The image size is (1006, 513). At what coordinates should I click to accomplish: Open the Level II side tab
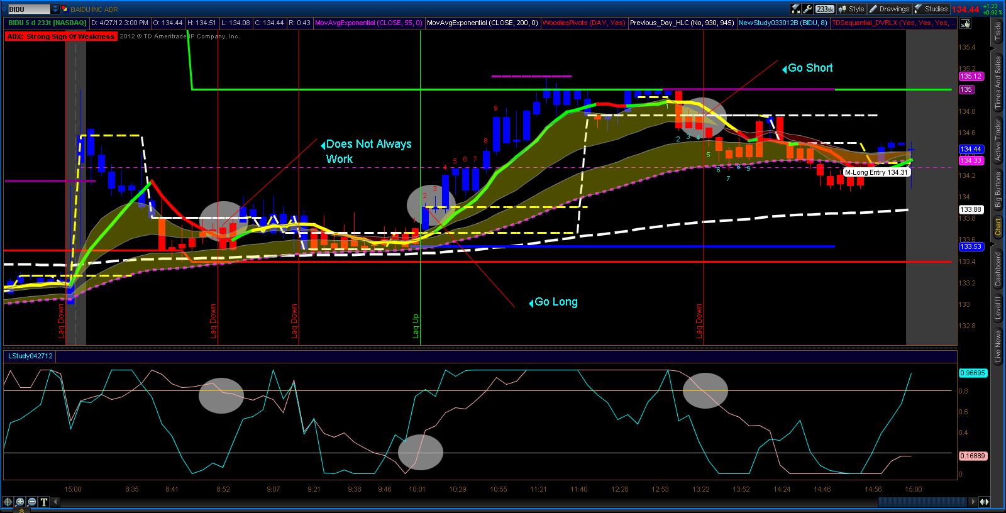[x=997, y=308]
